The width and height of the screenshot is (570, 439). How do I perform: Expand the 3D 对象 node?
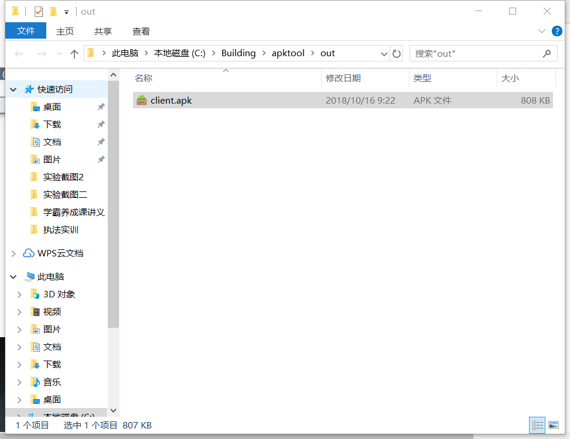click(19, 294)
